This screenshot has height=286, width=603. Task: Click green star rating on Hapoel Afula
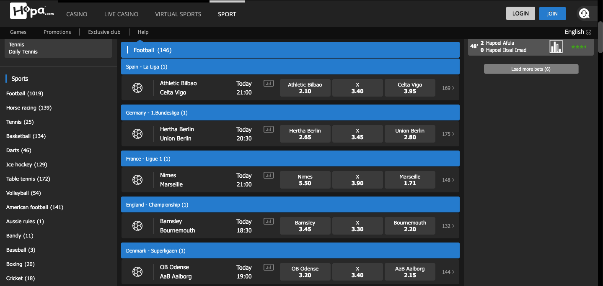(579, 47)
